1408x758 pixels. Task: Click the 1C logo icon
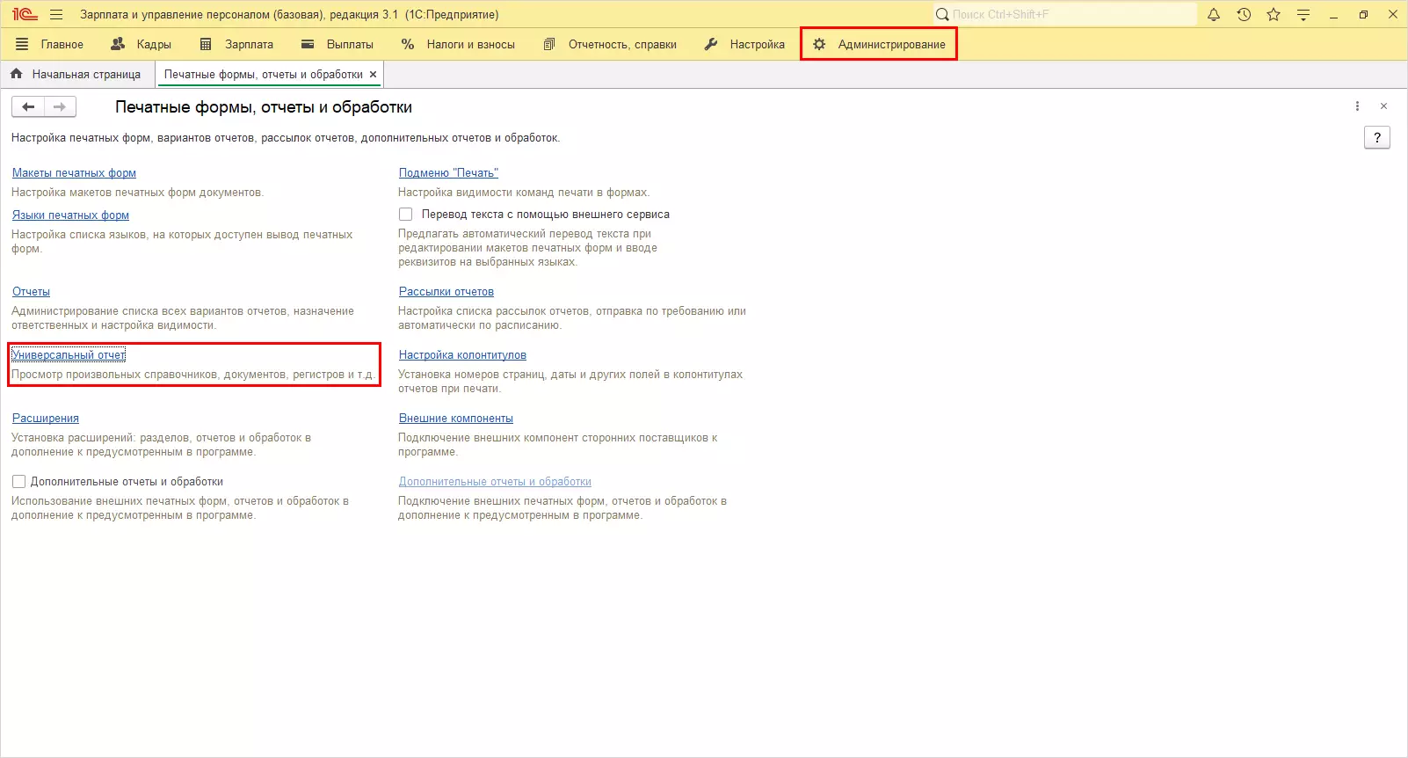[25, 15]
